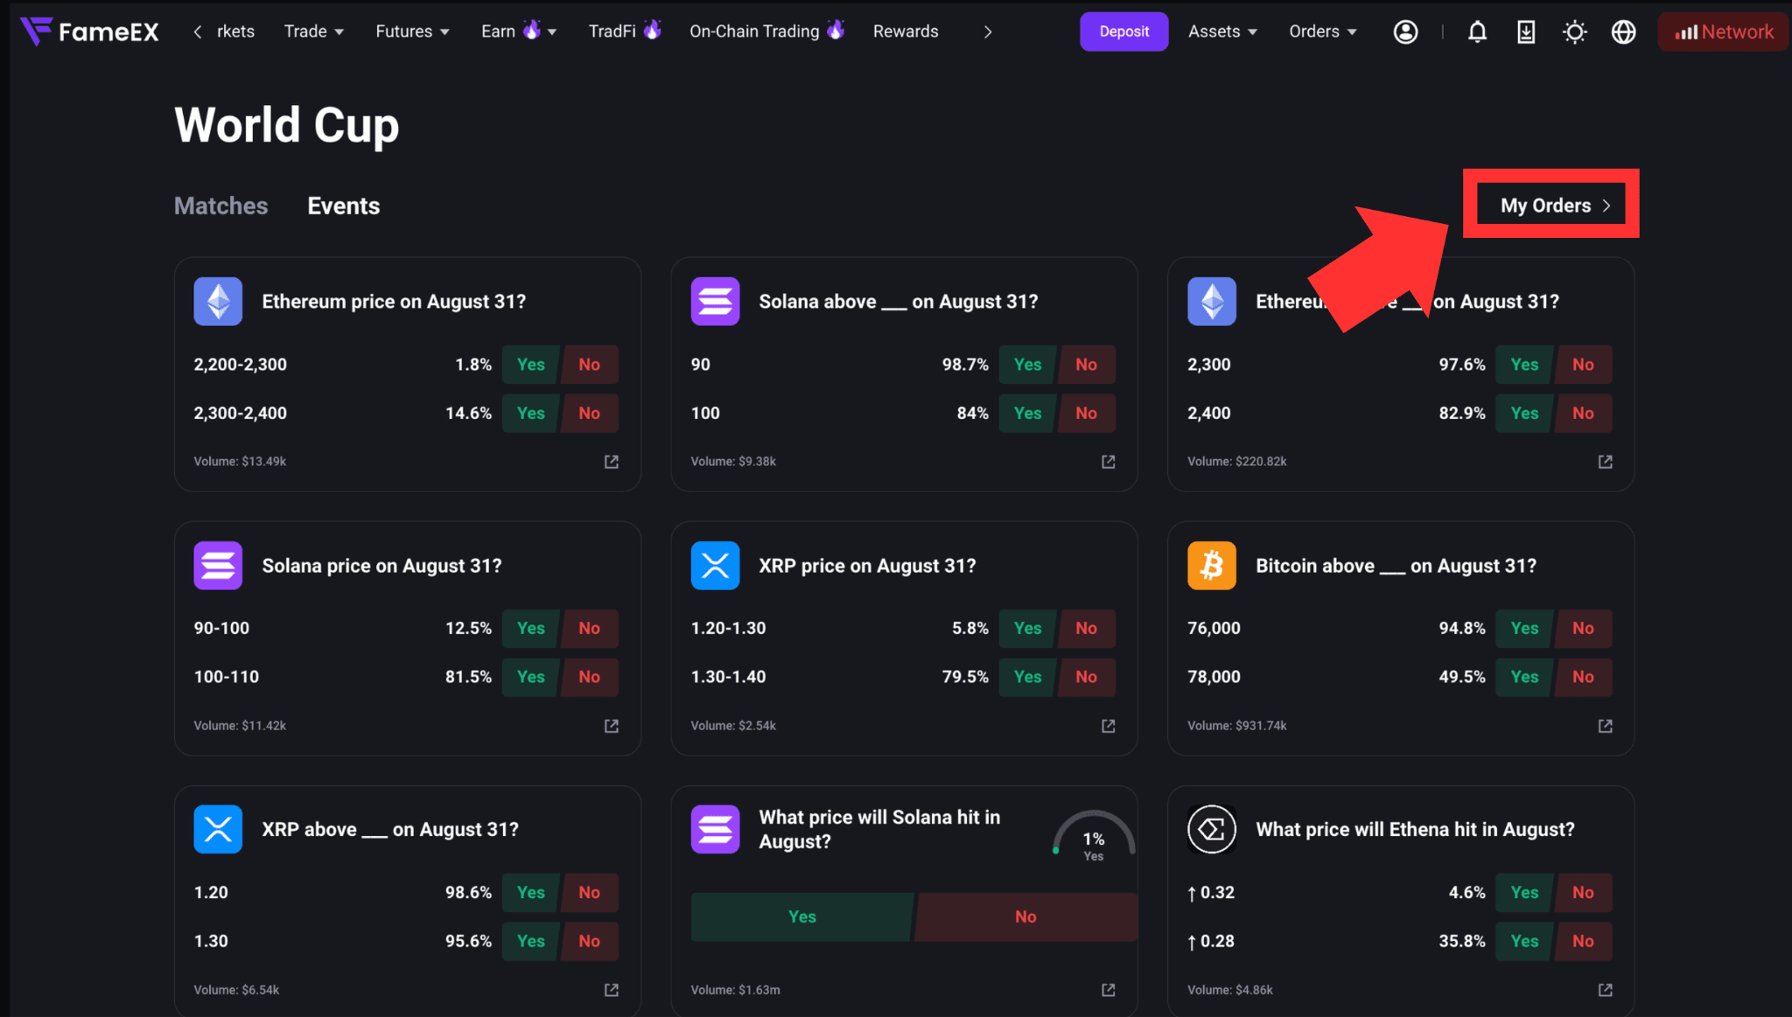
Task: Select No for XRP 1.30-1.40
Action: click(1087, 678)
